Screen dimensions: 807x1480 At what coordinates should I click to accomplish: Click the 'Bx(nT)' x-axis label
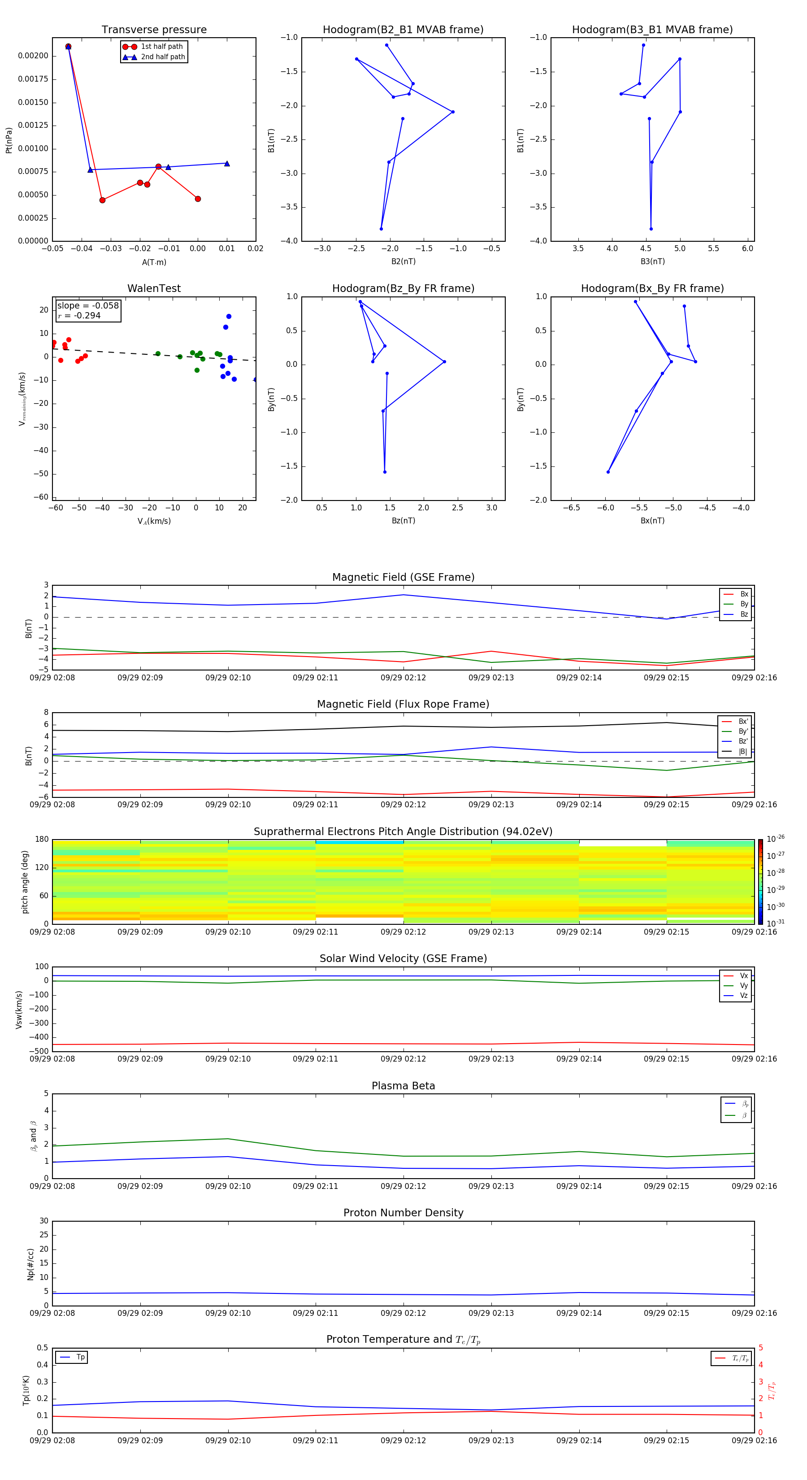tap(652, 521)
